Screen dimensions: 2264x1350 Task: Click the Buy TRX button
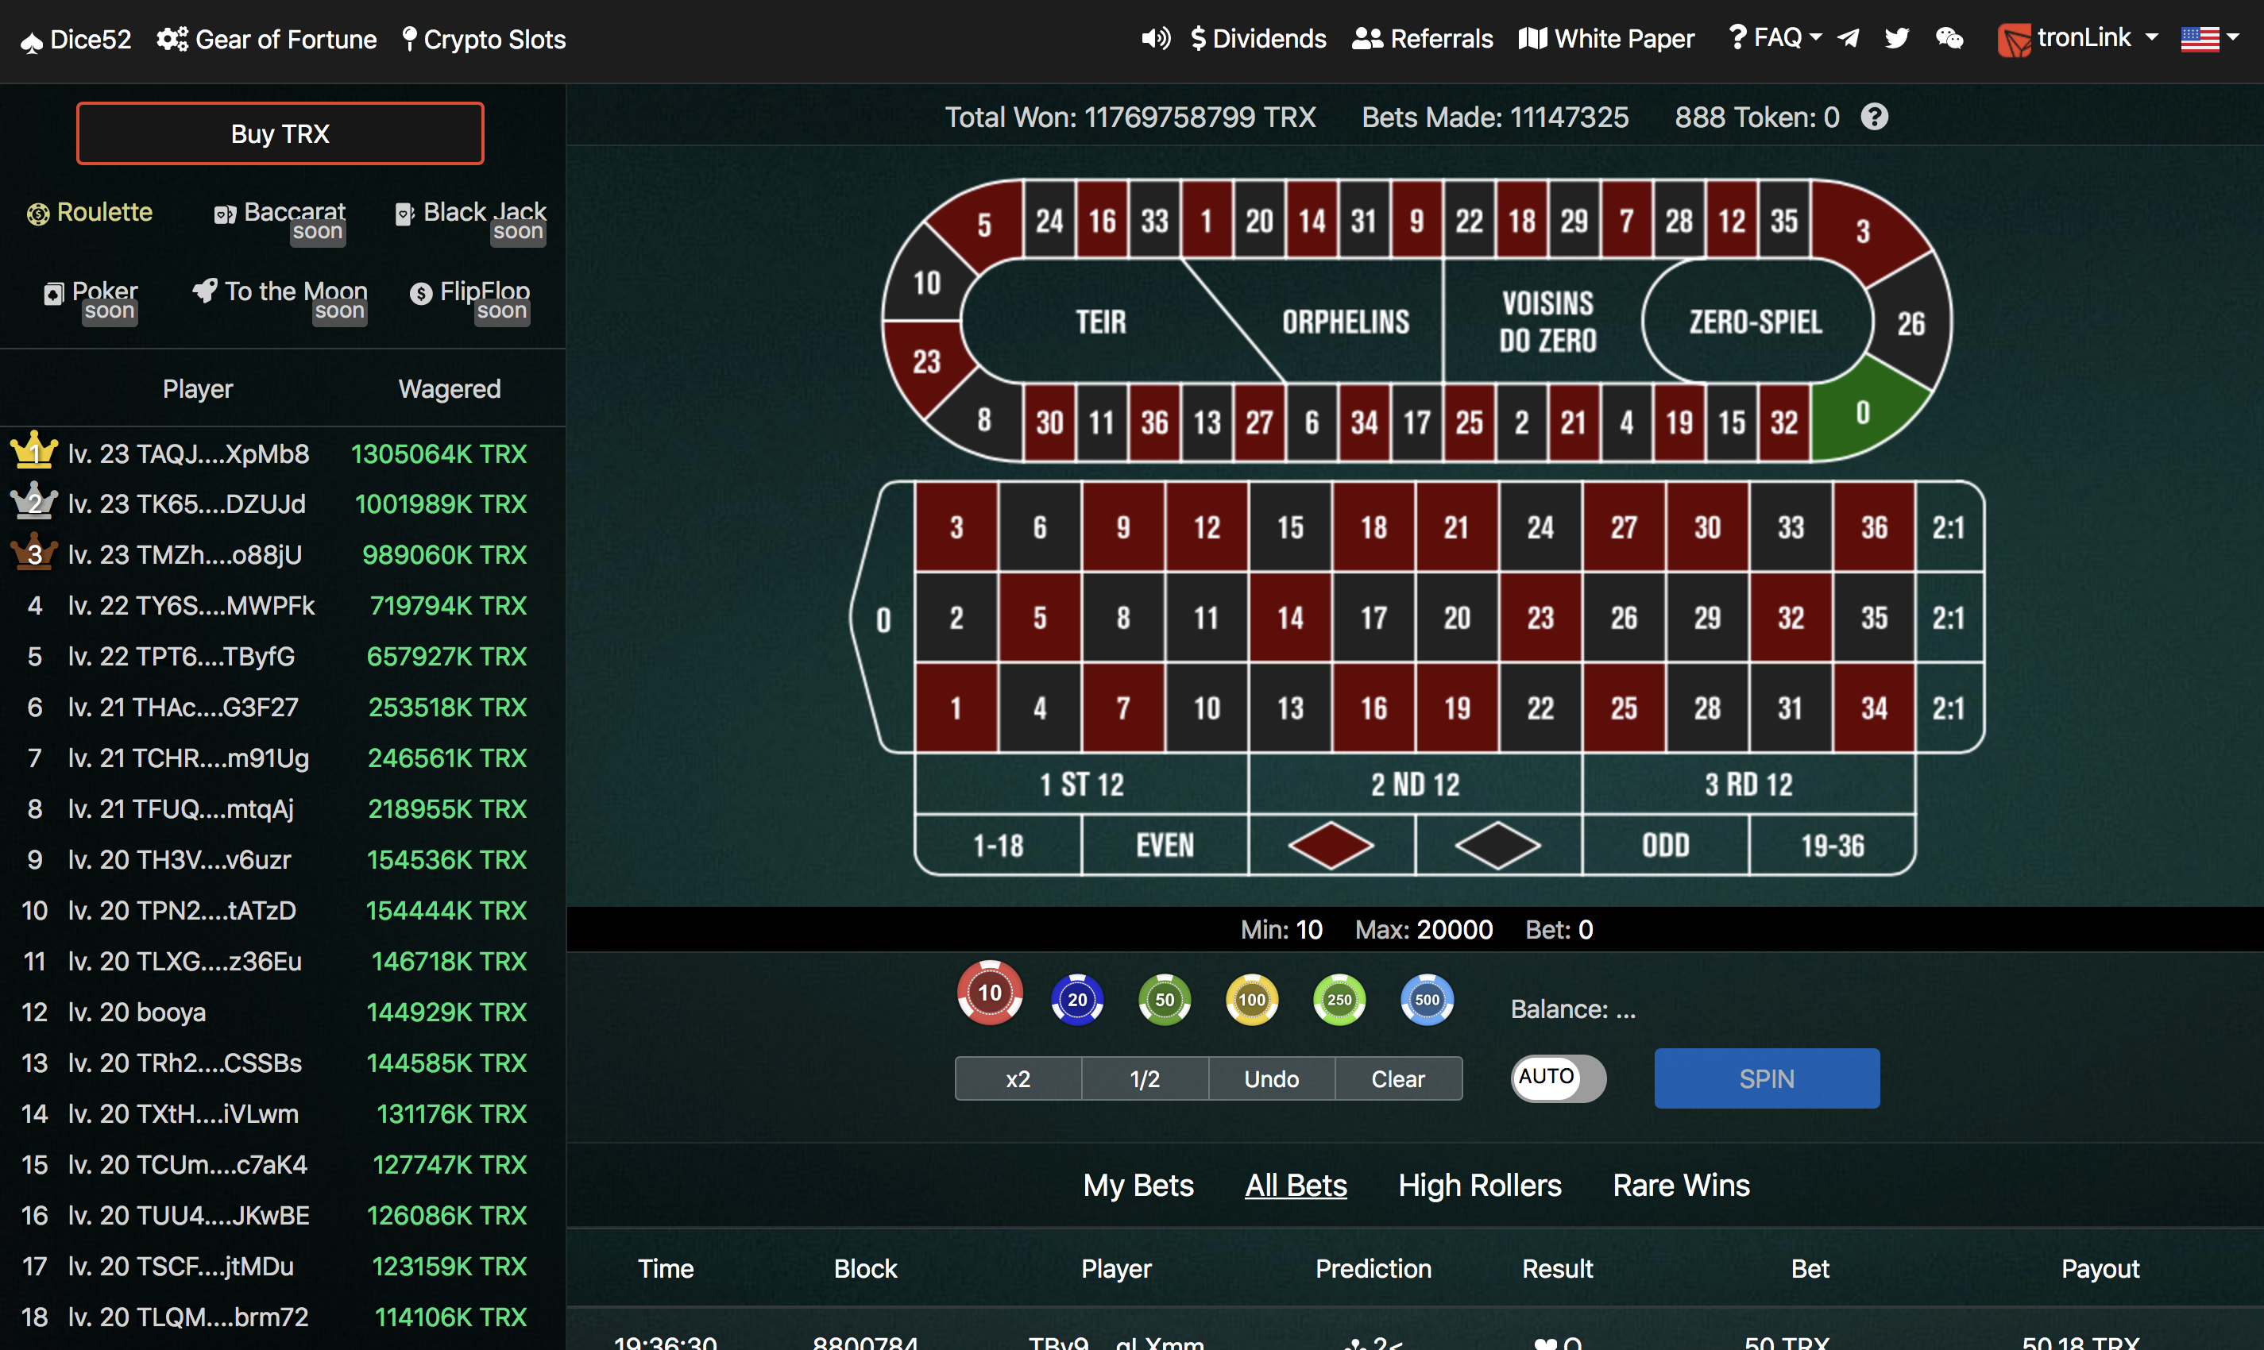[x=280, y=133]
